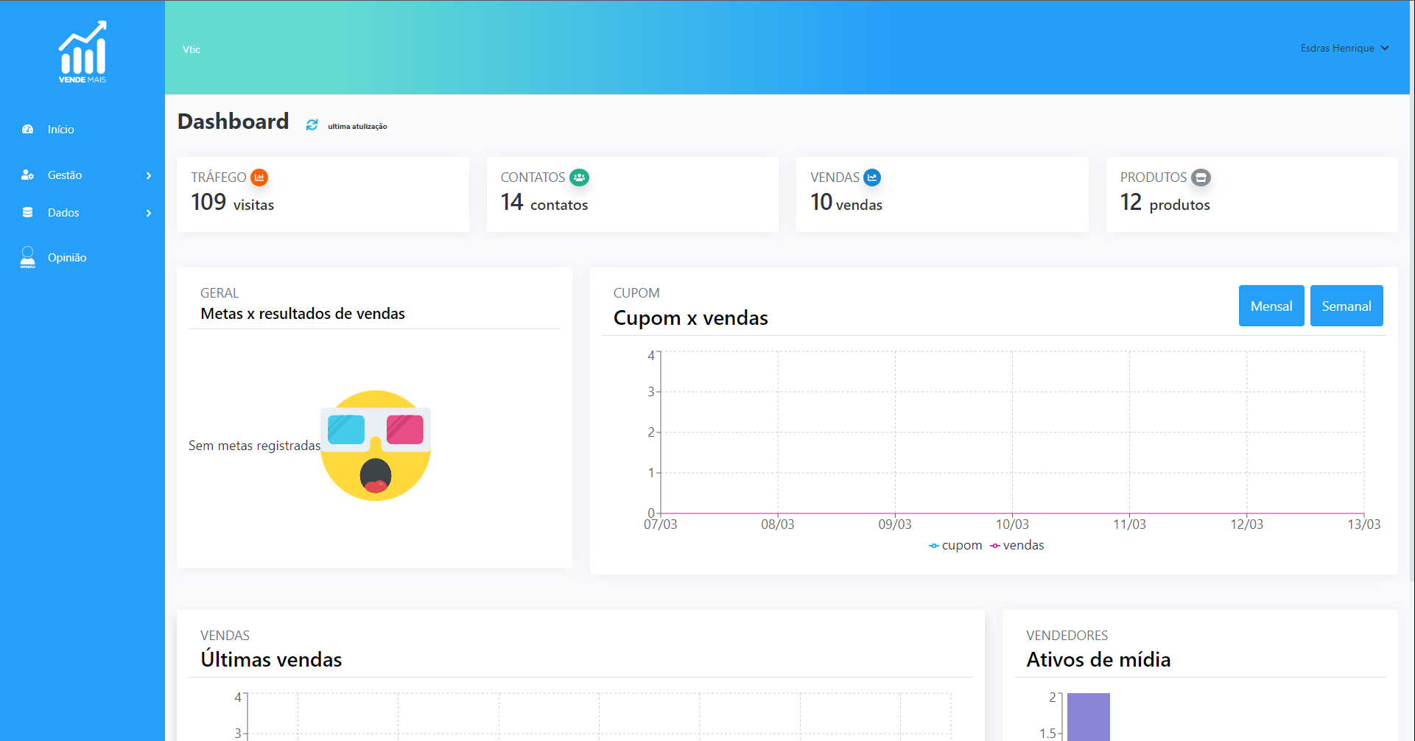Go to Início in the sidebar
This screenshot has width=1415, height=741.
pyautogui.click(x=60, y=130)
